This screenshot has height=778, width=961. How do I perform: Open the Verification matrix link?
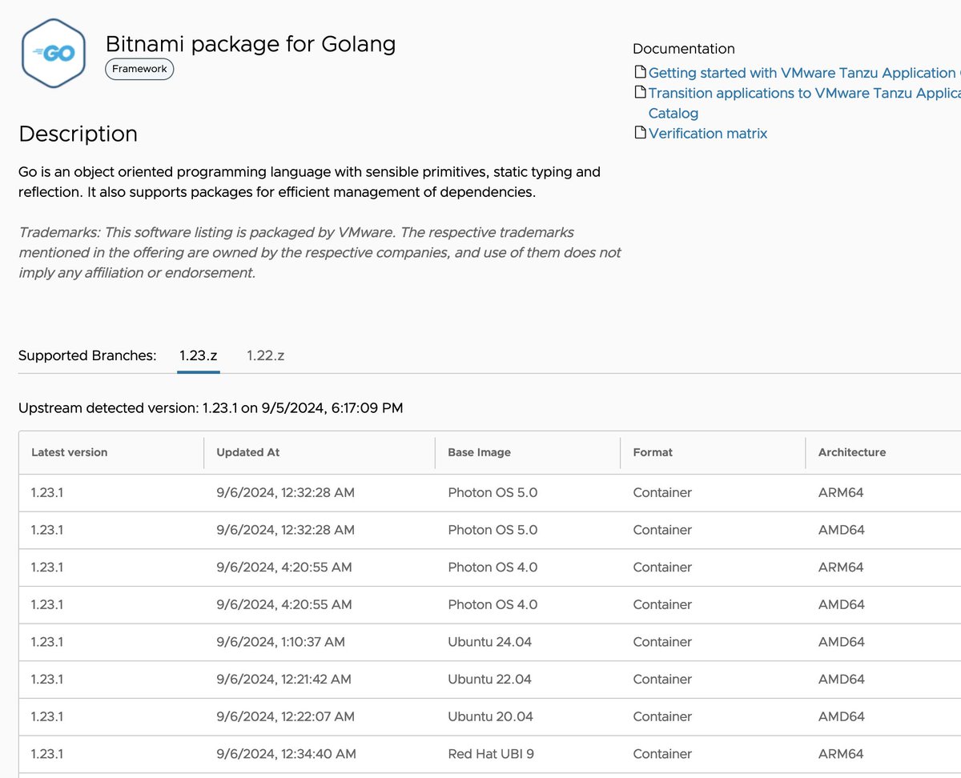(708, 134)
